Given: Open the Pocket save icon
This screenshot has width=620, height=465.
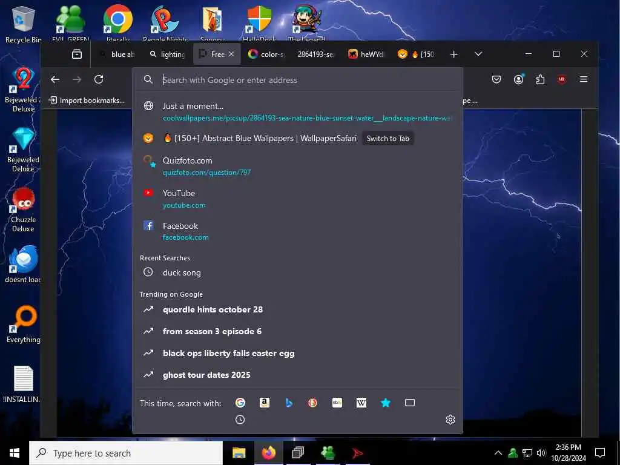Looking at the screenshot, I should [x=496, y=79].
